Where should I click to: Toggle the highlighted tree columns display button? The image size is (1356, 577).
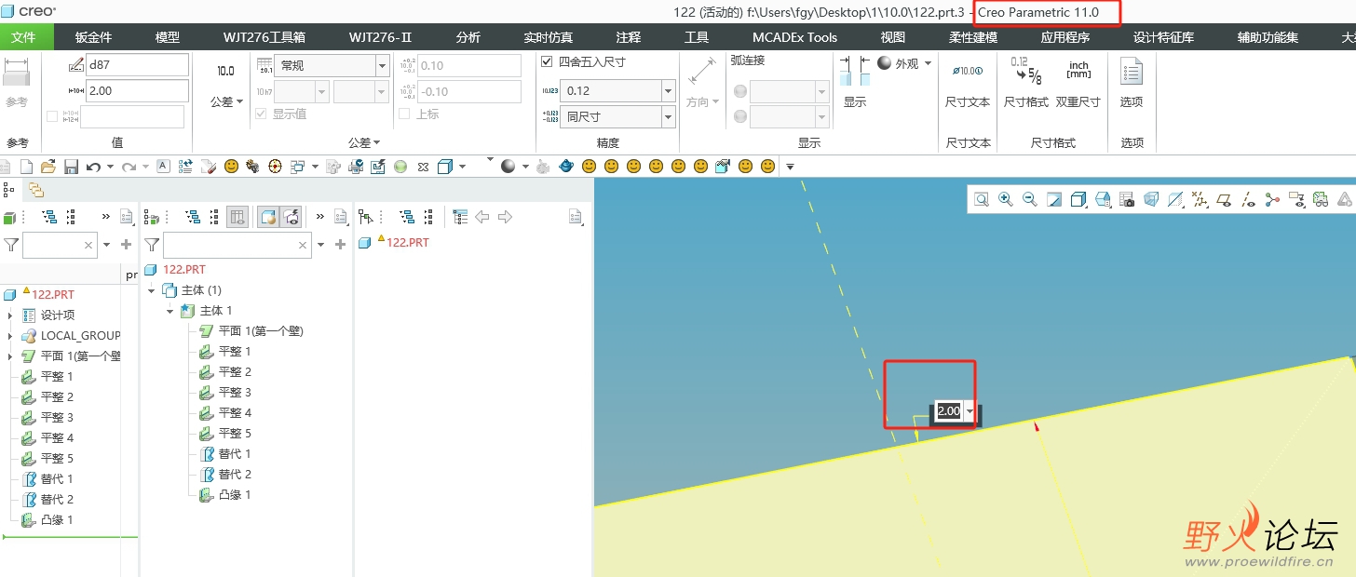[237, 217]
